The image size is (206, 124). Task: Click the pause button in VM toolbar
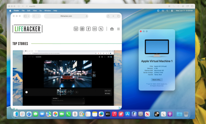[x=23, y=6]
